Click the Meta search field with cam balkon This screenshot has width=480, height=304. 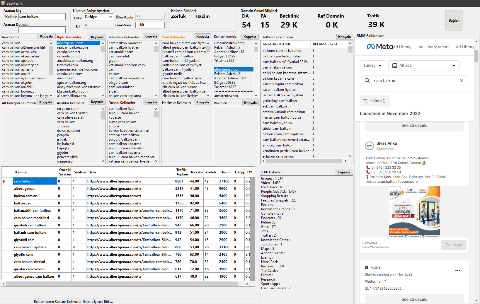[x=414, y=81]
